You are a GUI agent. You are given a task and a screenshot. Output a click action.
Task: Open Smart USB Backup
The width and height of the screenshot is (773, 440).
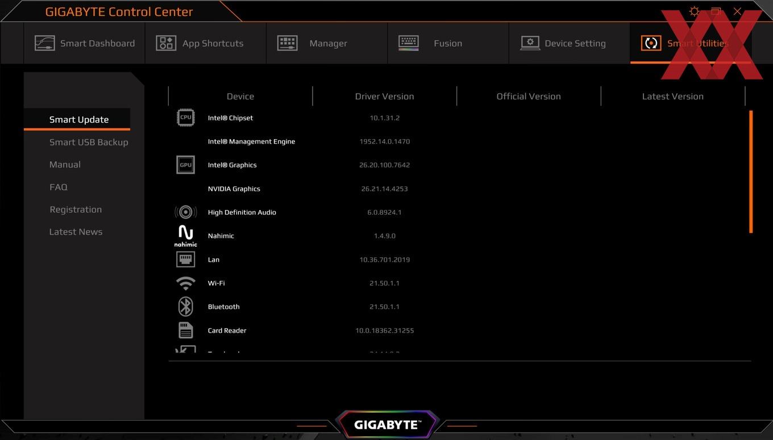click(89, 142)
